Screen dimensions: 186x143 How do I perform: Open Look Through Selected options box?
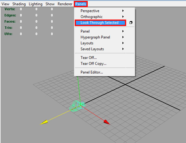pyautogui.click(x=131, y=23)
